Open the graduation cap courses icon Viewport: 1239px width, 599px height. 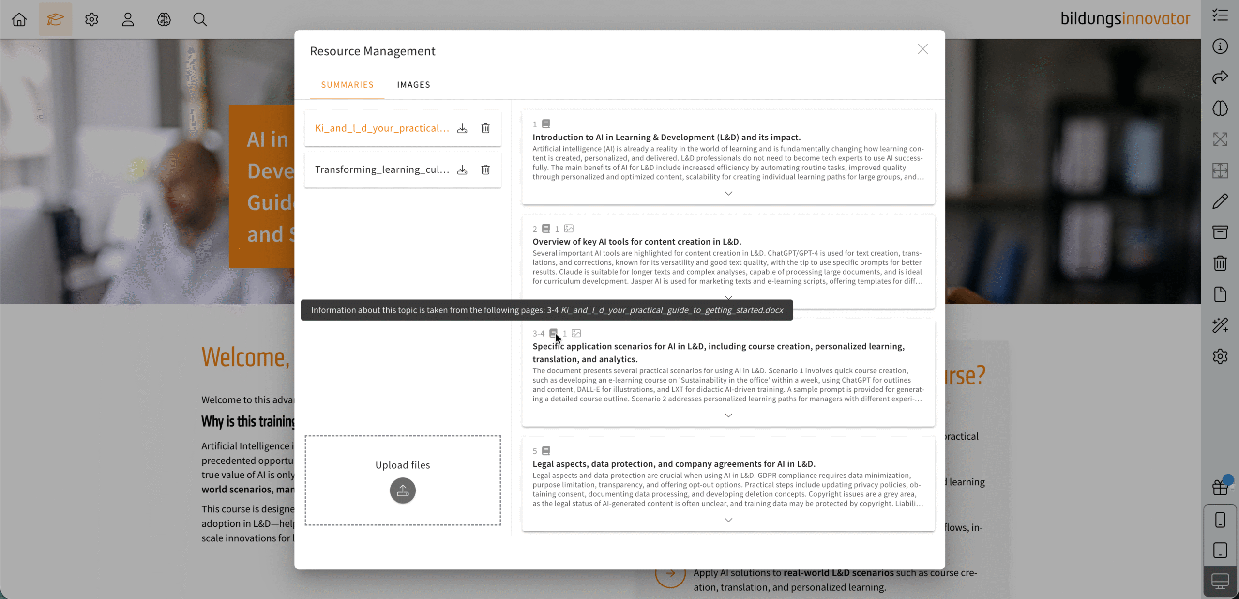55,19
